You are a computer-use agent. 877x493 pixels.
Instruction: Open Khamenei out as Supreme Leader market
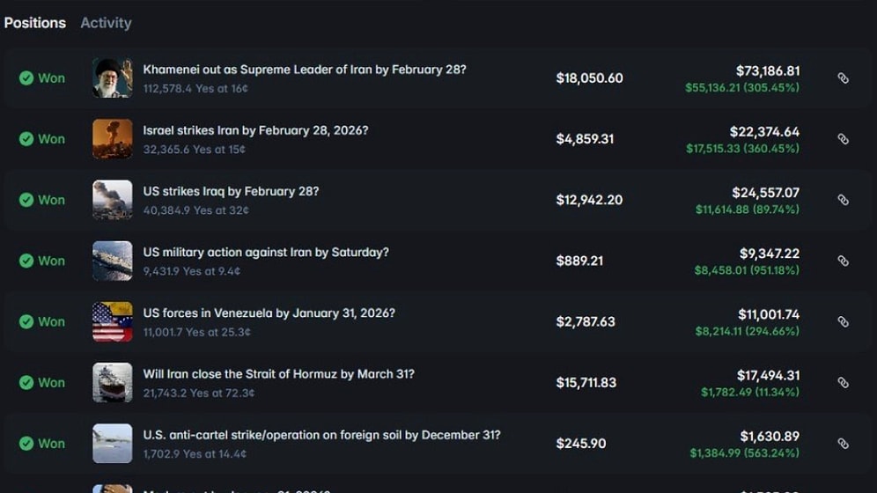304,70
